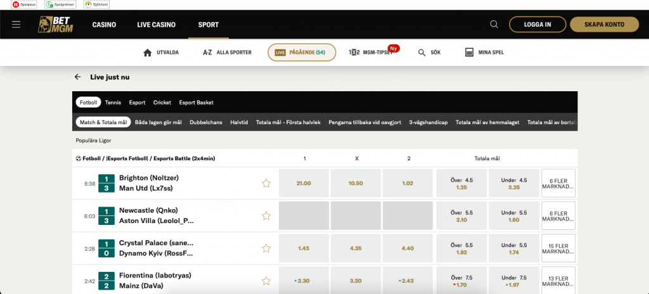Expand 15 more markets for Crystal Palace match
This screenshot has width=649, height=294.
click(x=558, y=248)
